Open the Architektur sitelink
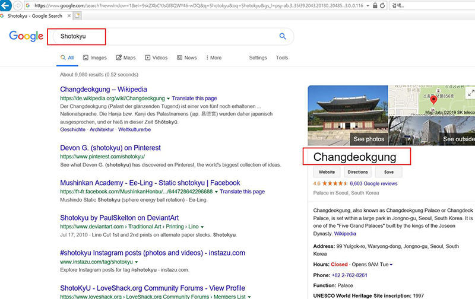Screen dimensions: 475x299 (102, 129)
